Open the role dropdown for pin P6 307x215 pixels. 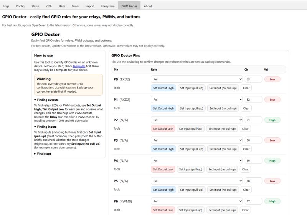pyautogui.click(x=196, y=201)
